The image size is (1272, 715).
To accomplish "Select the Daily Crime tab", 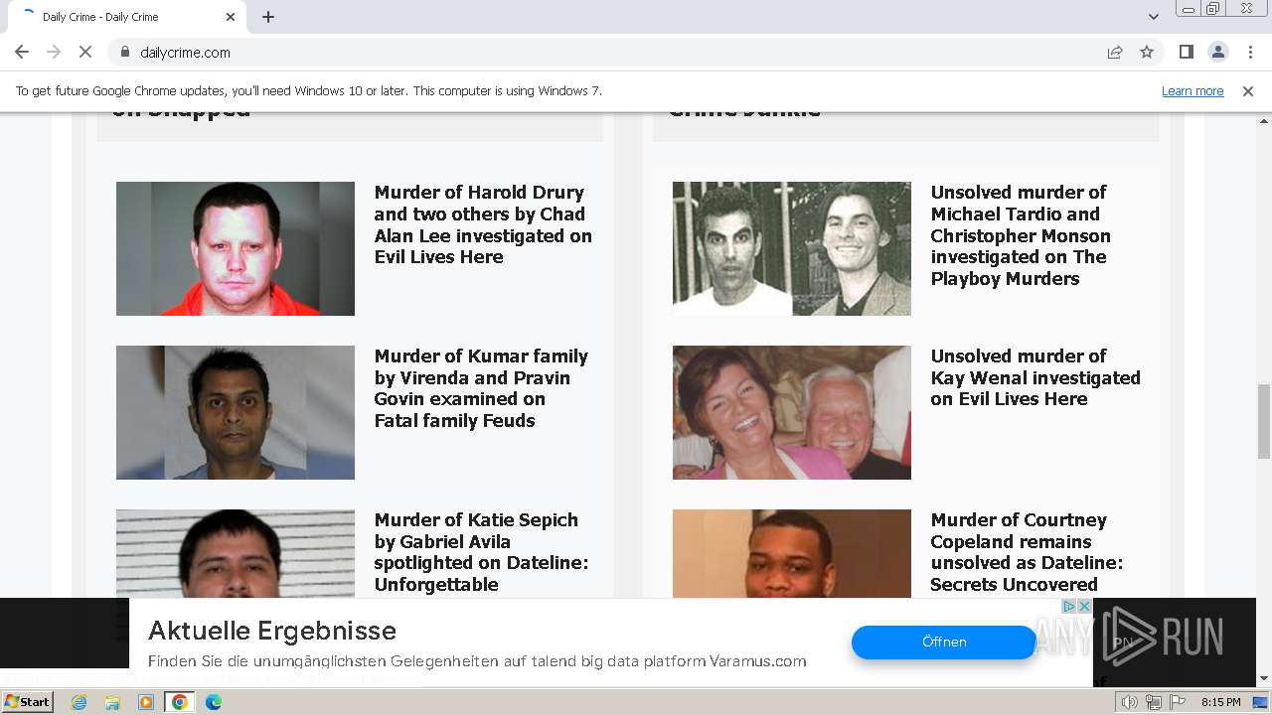I will pyautogui.click(x=125, y=17).
